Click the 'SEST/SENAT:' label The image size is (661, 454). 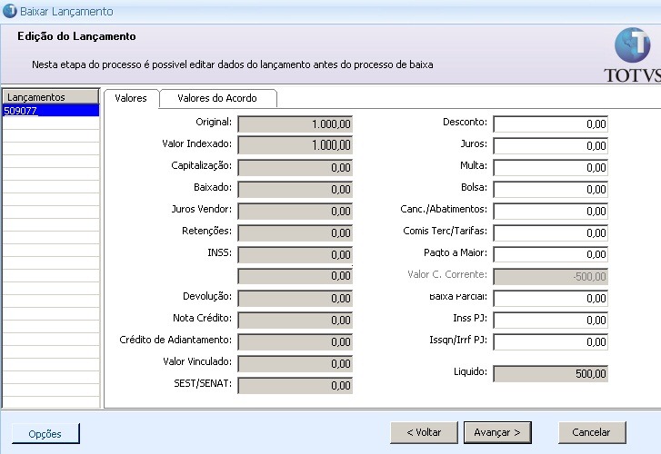coord(203,383)
